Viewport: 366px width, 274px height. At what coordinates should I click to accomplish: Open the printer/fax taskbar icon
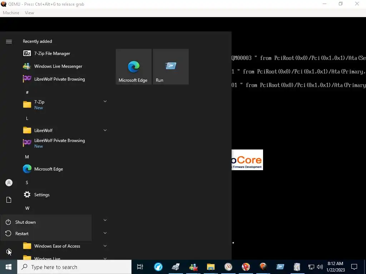[176, 267]
